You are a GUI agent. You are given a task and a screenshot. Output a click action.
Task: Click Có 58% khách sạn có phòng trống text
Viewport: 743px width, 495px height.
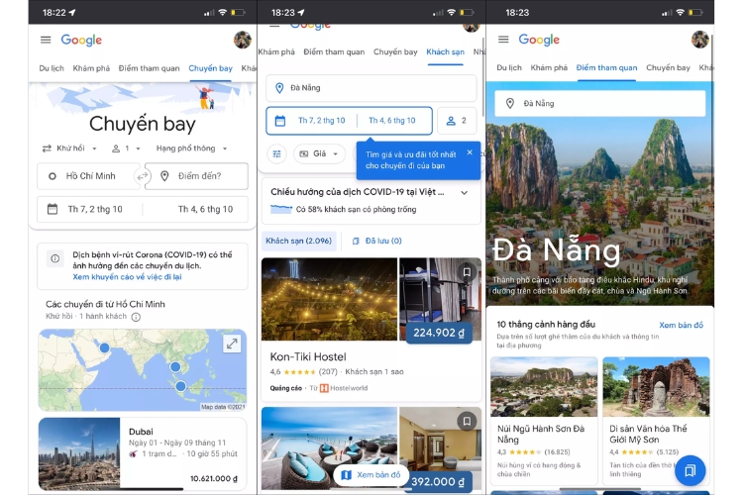point(356,209)
